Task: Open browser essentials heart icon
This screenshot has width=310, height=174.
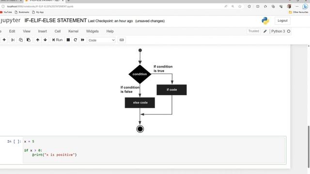Action: pyautogui.click(x=281, y=6)
